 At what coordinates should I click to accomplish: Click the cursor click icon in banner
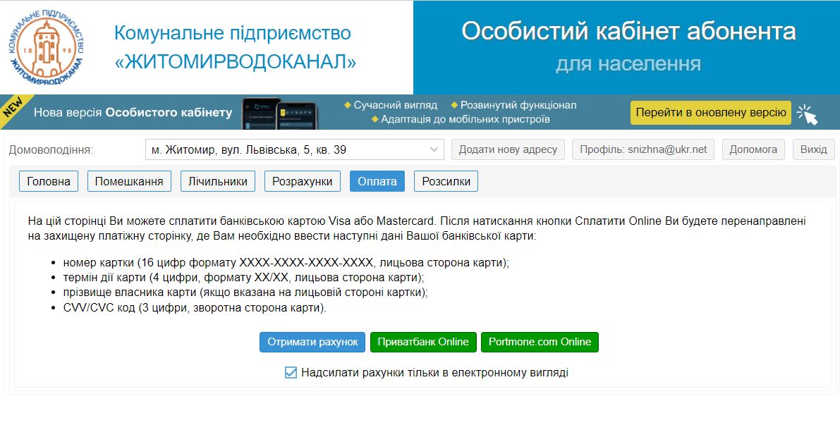(807, 113)
